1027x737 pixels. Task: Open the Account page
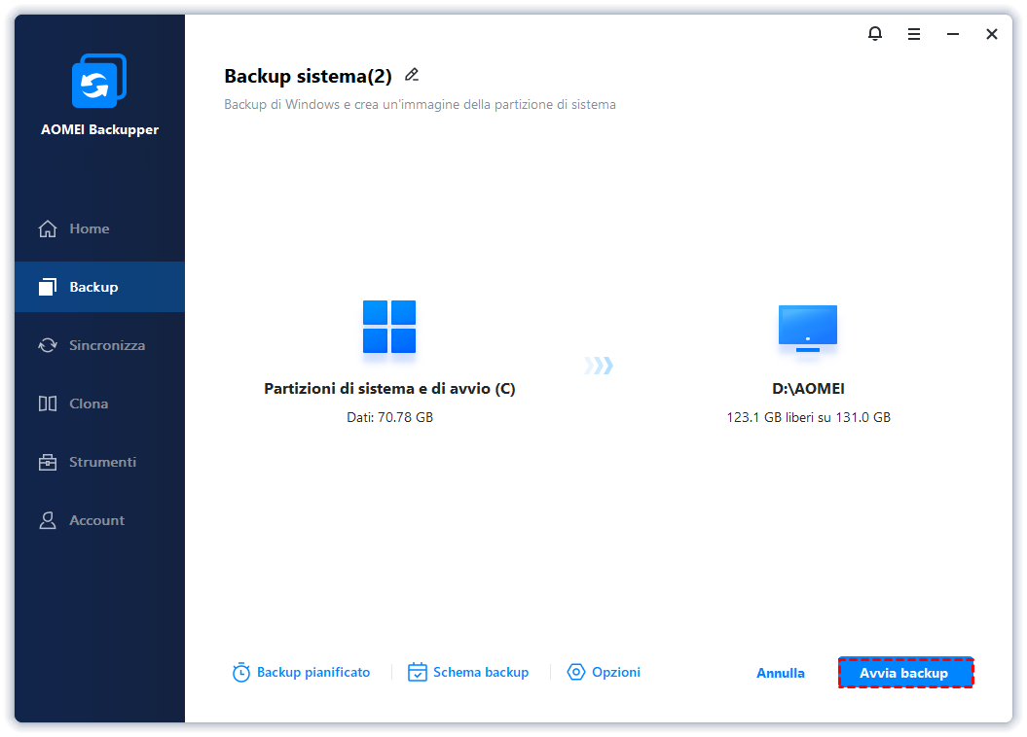pyautogui.click(x=96, y=520)
